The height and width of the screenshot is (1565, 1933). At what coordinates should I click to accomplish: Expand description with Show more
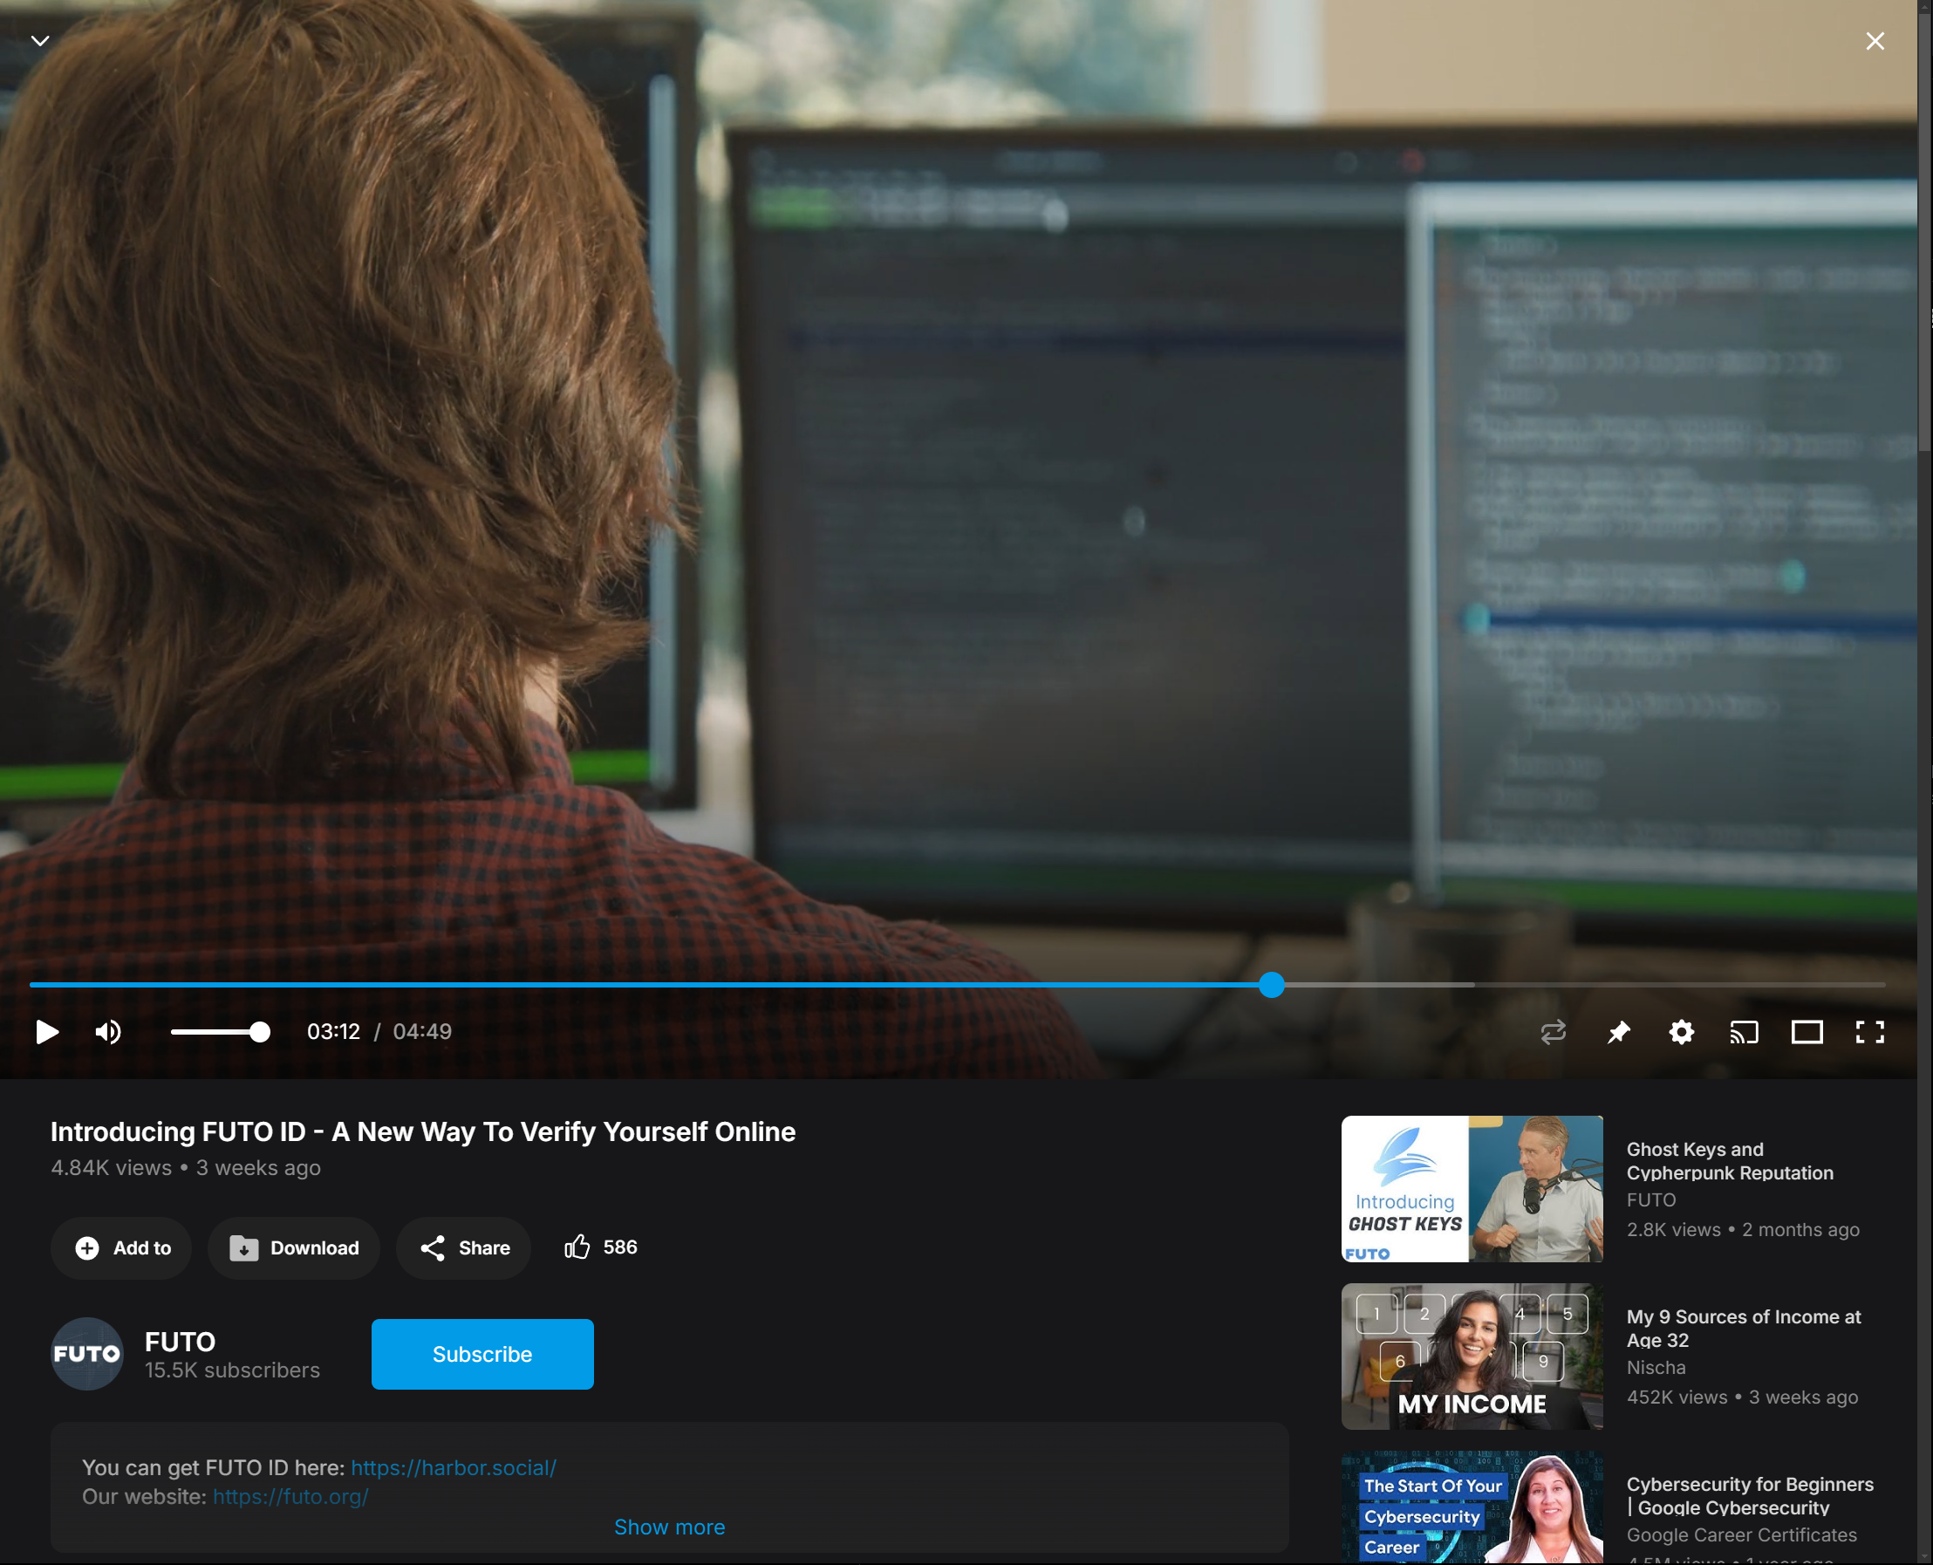pos(669,1527)
